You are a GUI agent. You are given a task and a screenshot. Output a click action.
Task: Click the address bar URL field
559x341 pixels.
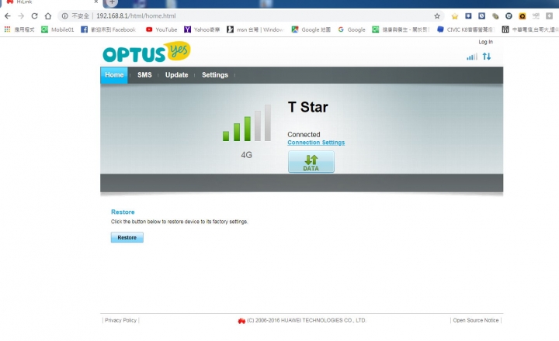(249, 16)
